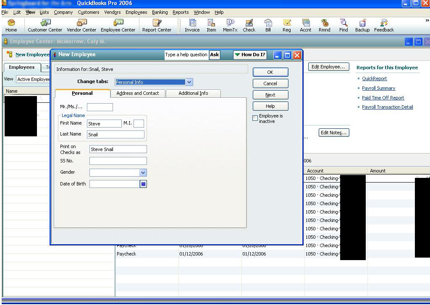Click into the SS No. field
The image size is (430, 305).
(118, 161)
